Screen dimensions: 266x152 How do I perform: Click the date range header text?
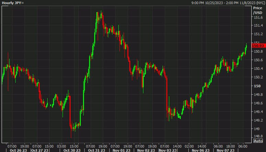[x=228, y=3]
